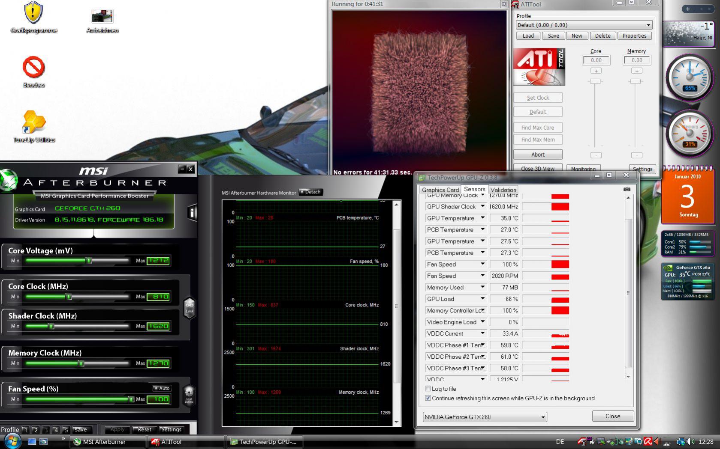Click the Afterburner info (i) icon
The width and height of the screenshot is (720, 449).
tap(192, 213)
